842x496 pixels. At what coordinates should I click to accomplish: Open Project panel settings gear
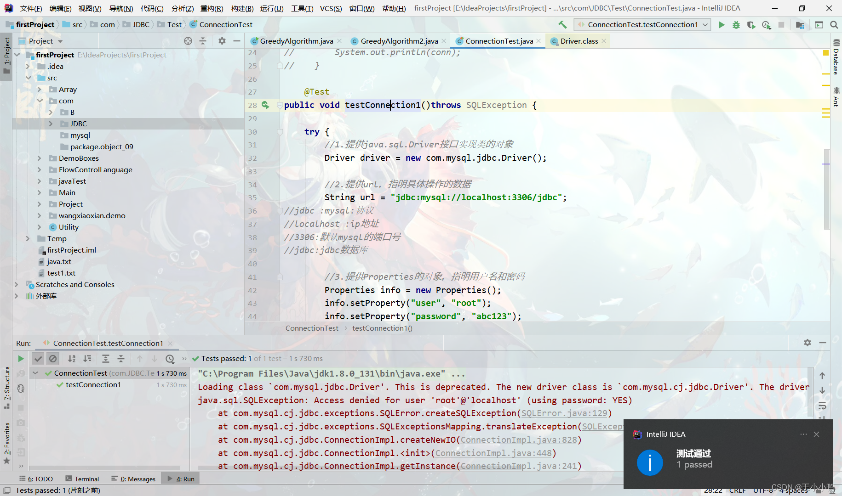click(x=222, y=41)
